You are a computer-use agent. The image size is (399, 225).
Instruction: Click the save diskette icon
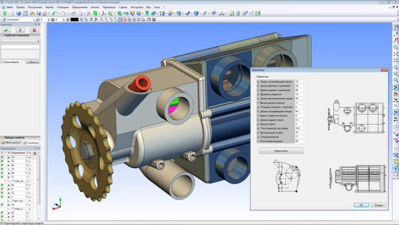[38, 14]
